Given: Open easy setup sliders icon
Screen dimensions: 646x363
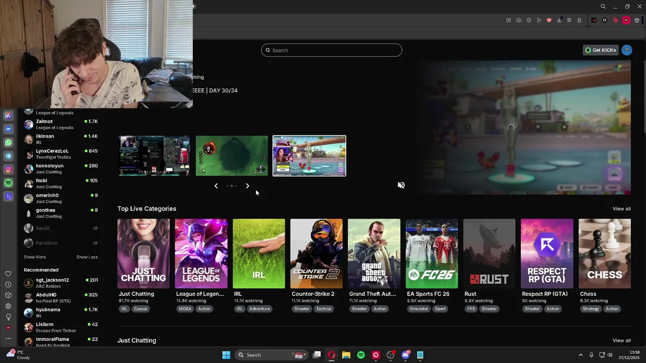Looking at the screenshot, I should tap(569, 20).
